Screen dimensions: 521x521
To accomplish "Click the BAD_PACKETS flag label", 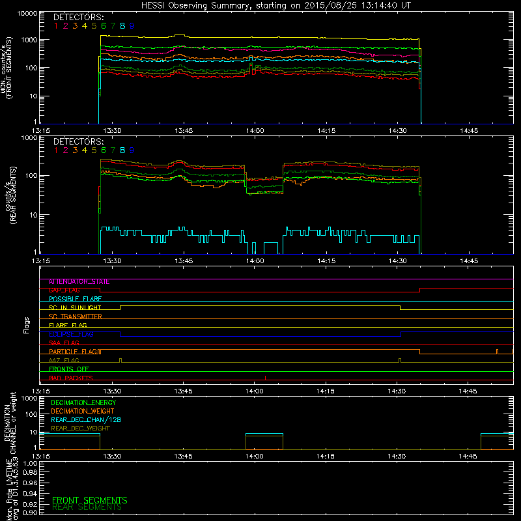I will [71, 378].
